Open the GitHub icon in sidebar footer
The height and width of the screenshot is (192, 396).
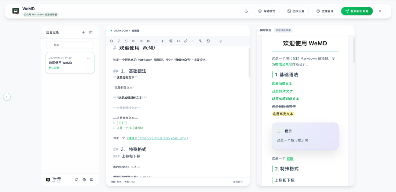(x=77, y=180)
